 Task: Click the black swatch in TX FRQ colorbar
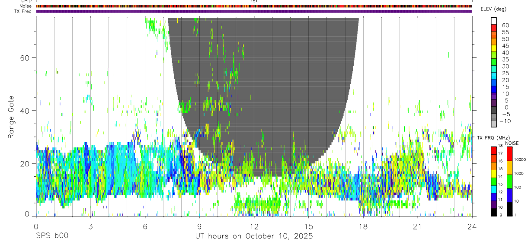[493, 212]
